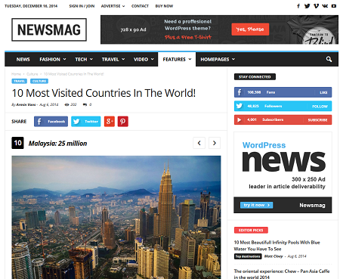Go to next slide arrow
The width and height of the screenshot is (340, 279).
tap(215, 143)
